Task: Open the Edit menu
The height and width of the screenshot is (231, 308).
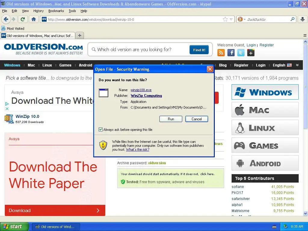Action: pyautogui.click(x=14, y=11)
